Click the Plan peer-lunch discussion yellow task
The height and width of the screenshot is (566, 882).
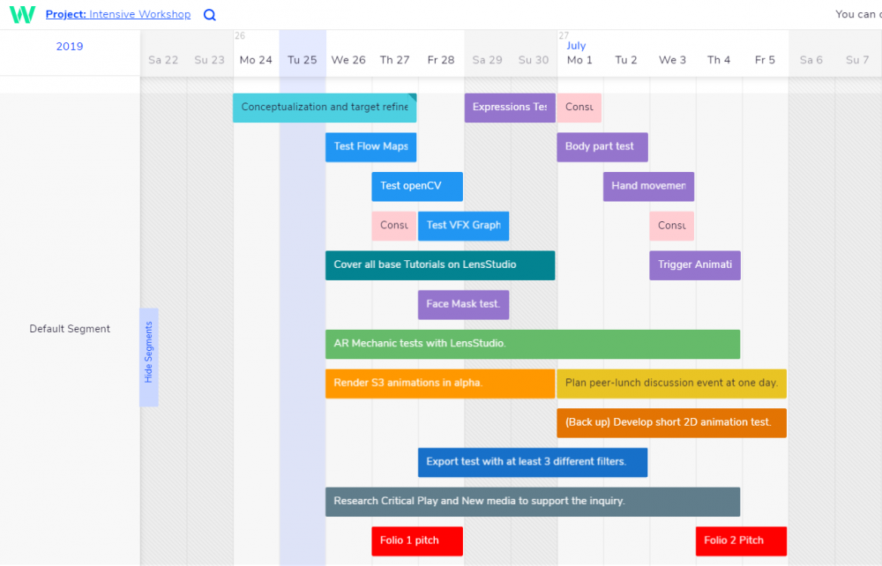point(671,384)
